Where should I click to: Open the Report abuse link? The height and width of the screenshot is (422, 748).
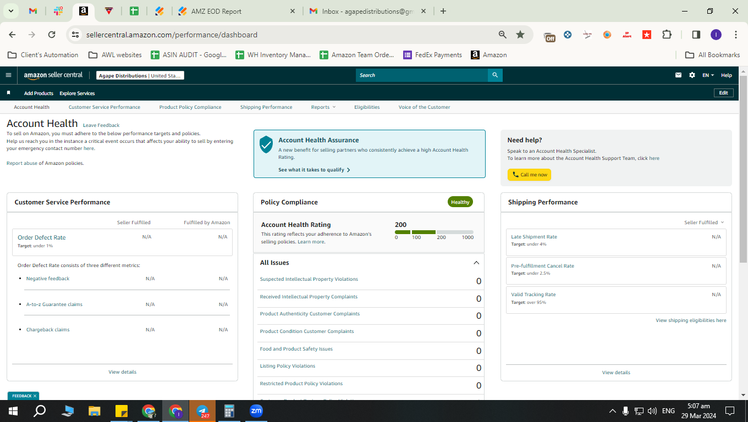coord(22,163)
